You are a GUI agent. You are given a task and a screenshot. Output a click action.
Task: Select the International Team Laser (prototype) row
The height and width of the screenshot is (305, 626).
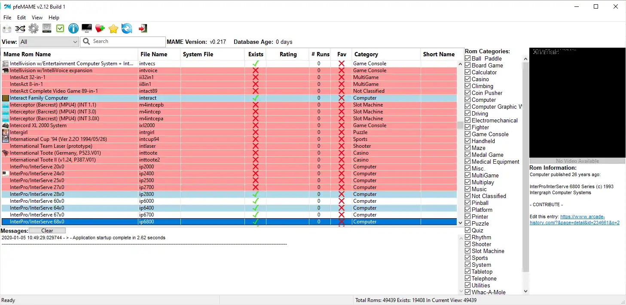coord(229,146)
